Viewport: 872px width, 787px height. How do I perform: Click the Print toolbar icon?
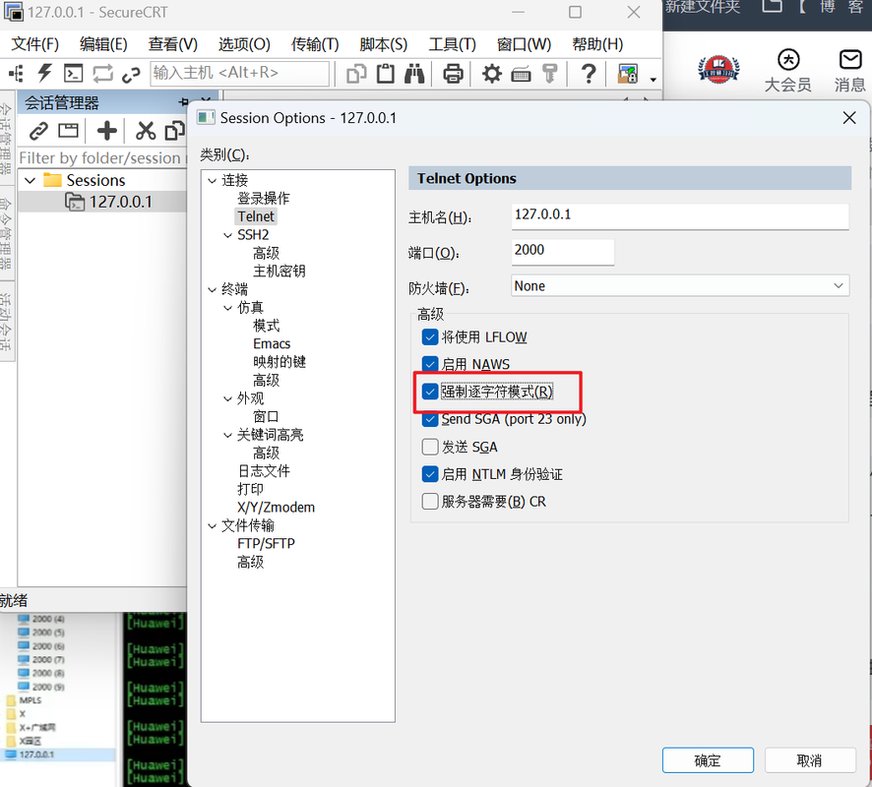pos(453,74)
